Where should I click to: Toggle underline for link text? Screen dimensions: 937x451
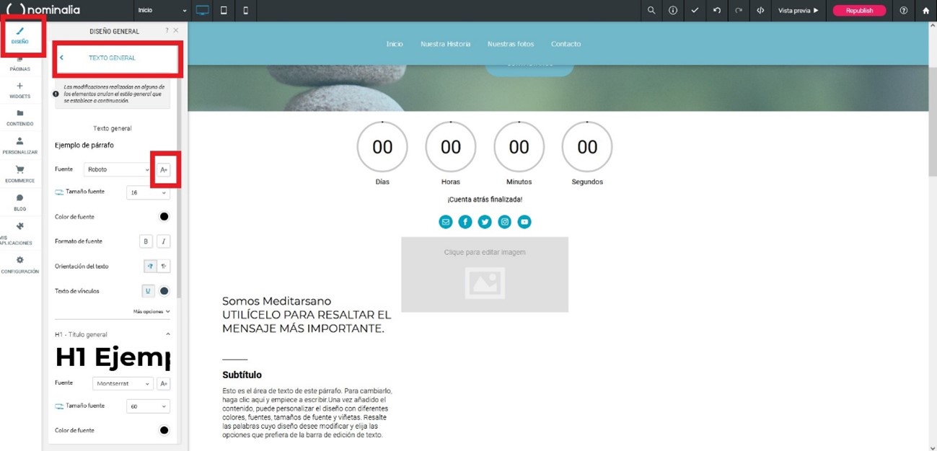(x=148, y=291)
